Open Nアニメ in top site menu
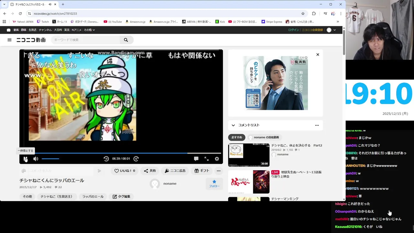 tap(77, 30)
